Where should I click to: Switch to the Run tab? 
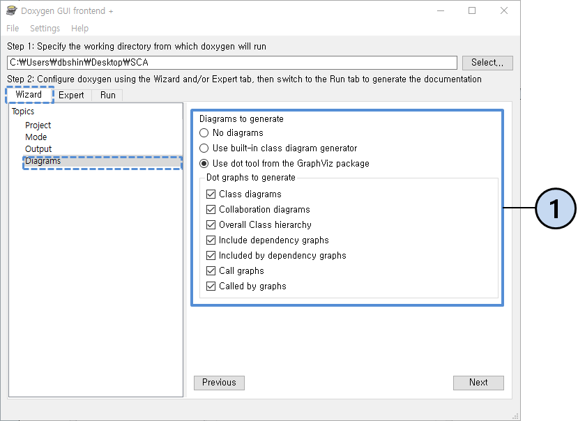[107, 95]
